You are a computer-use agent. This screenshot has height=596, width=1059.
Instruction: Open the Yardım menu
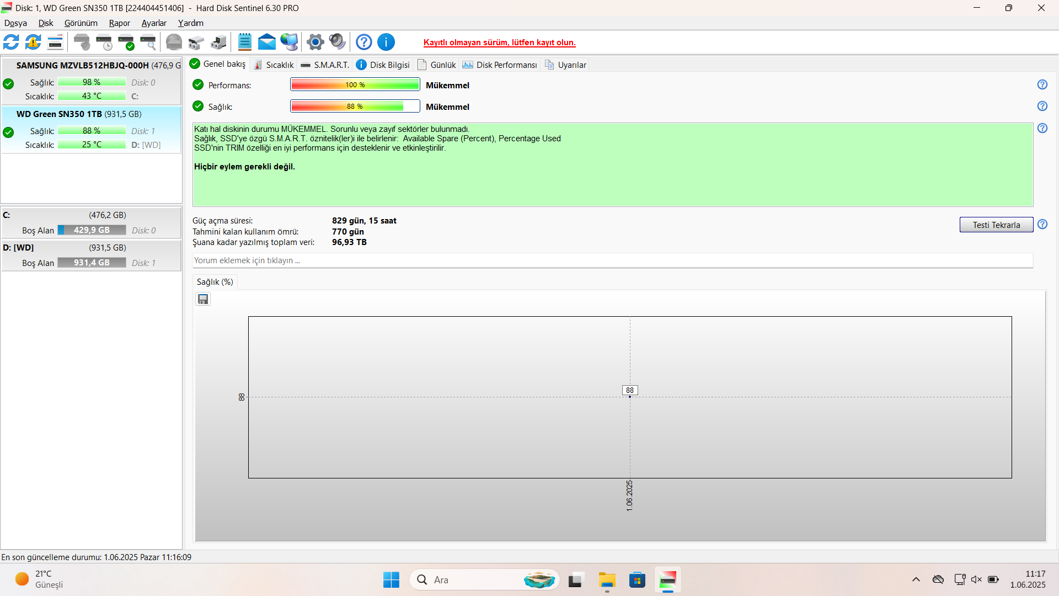pos(191,23)
